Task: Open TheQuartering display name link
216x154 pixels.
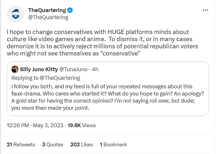Action: 47,10
